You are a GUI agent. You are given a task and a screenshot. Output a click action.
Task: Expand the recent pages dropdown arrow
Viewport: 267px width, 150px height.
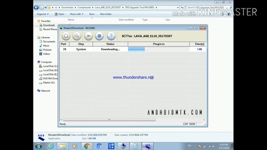click(x=45, y=7)
